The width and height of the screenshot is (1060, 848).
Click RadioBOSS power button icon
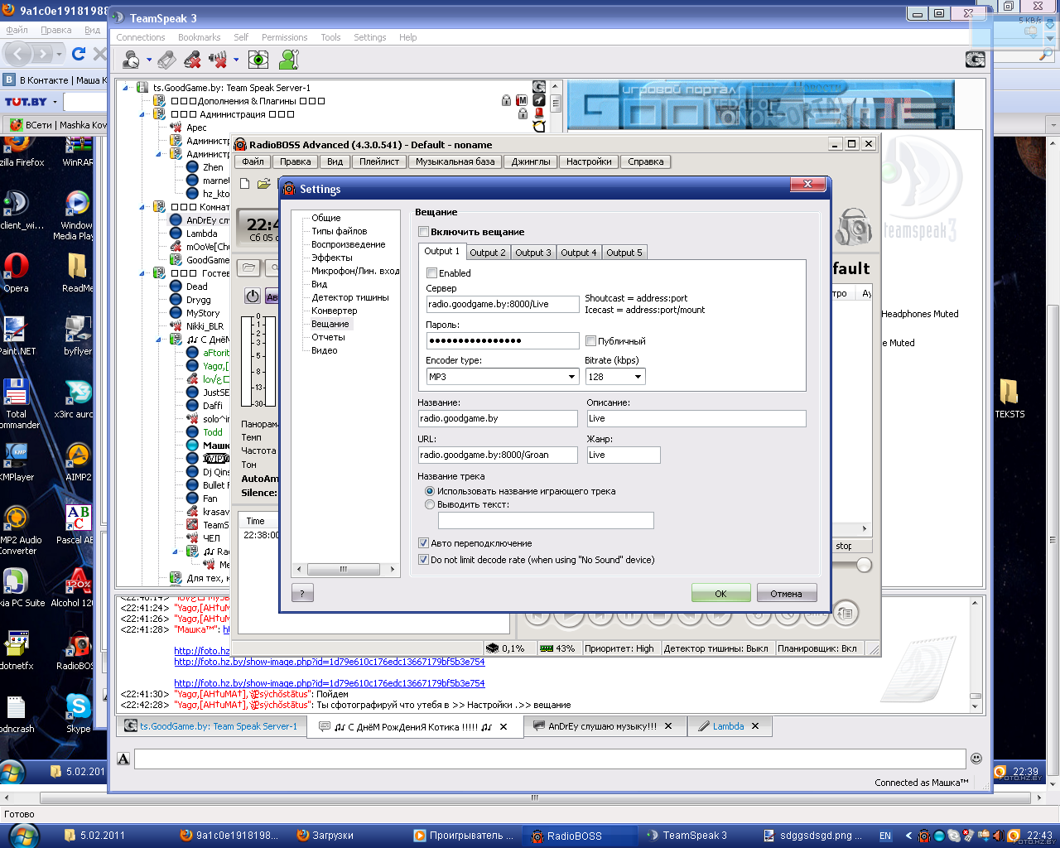[x=253, y=296]
